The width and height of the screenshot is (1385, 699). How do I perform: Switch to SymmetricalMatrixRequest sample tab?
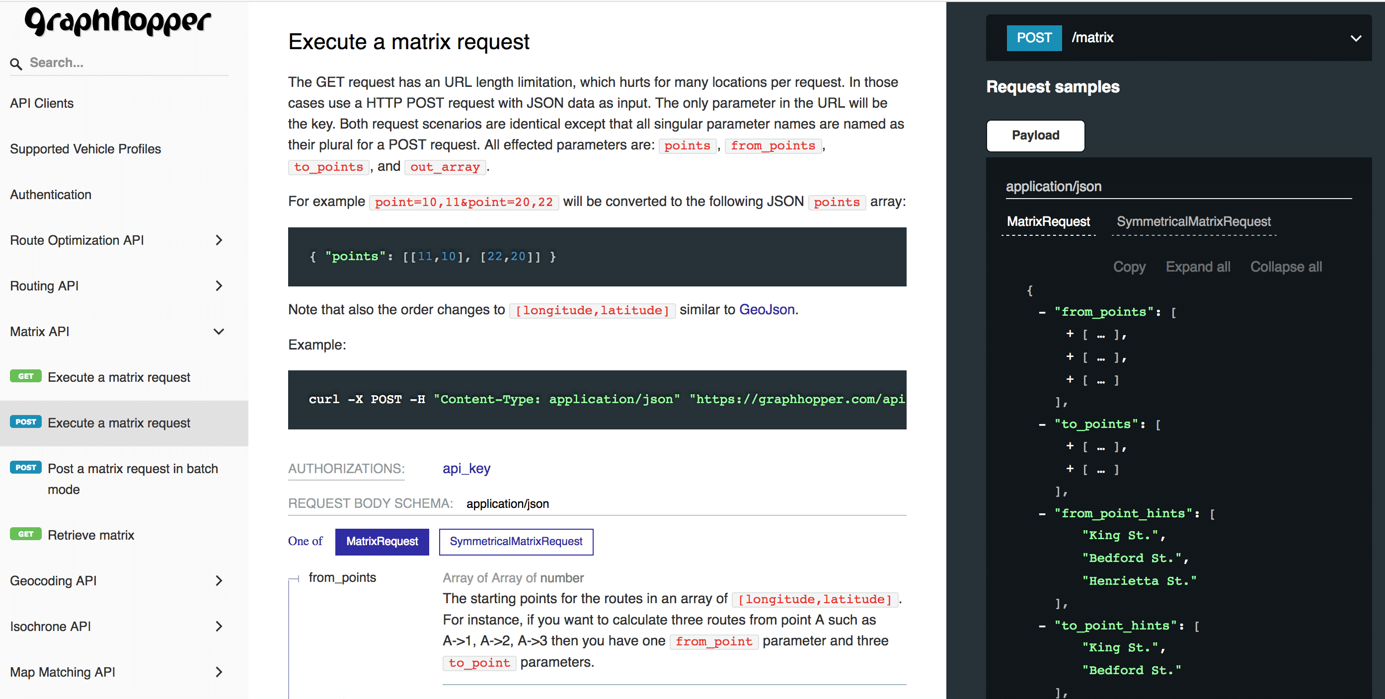point(1193,222)
